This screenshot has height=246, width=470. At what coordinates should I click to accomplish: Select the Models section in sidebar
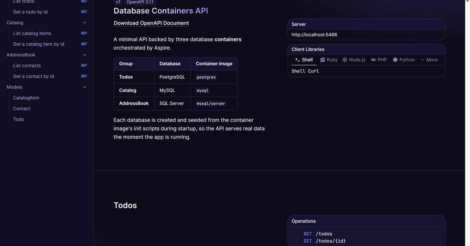tap(14, 87)
